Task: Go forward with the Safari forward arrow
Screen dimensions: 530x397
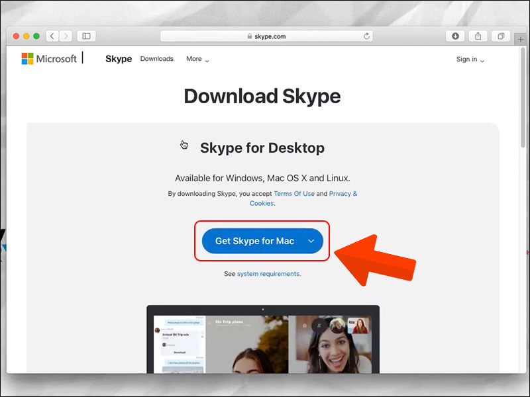Action: click(x=66, y=36)
